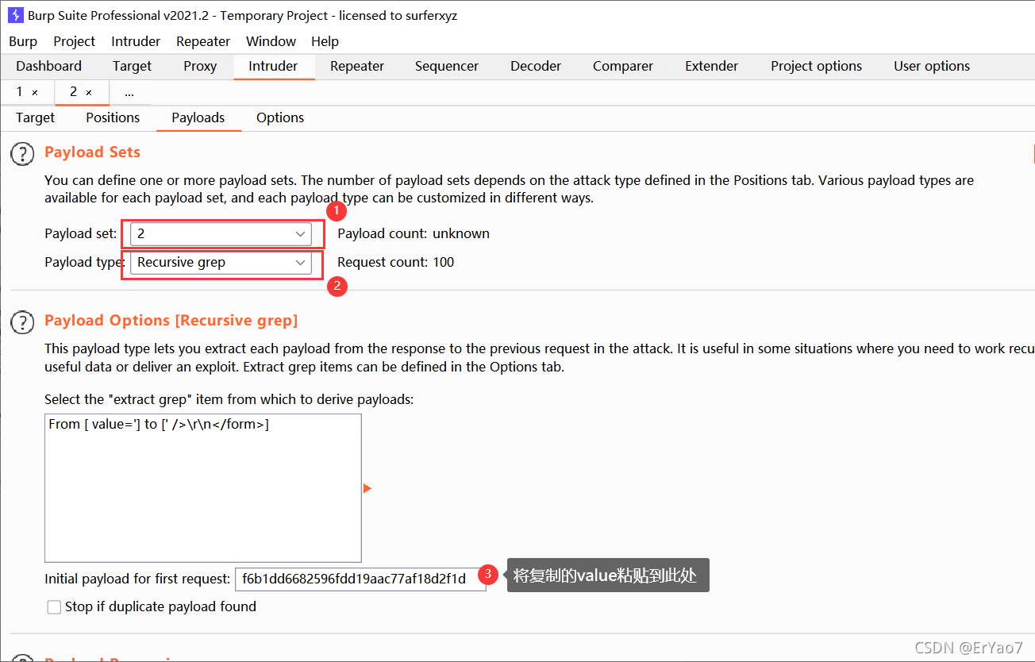
Task: Open the Window menu
Action: 271,41
